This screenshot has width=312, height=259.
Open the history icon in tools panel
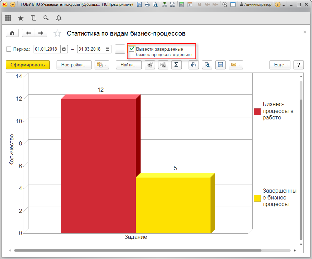34,18
